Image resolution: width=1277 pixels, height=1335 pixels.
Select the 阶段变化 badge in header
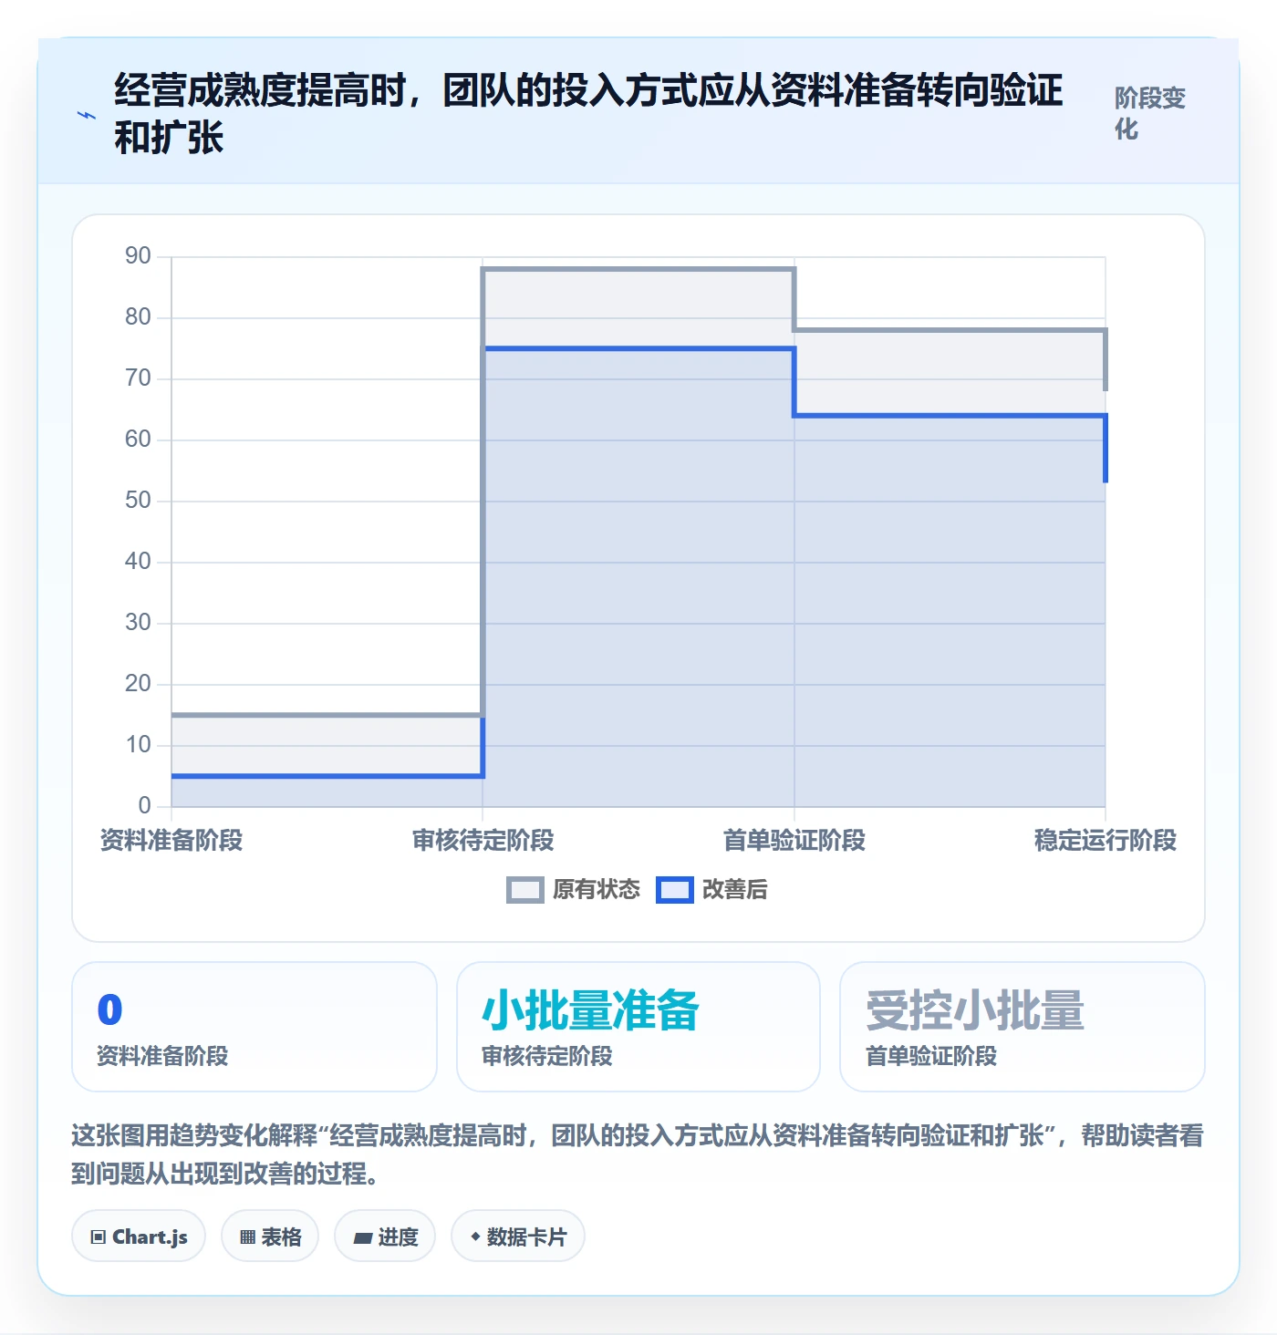(1150, 114)
